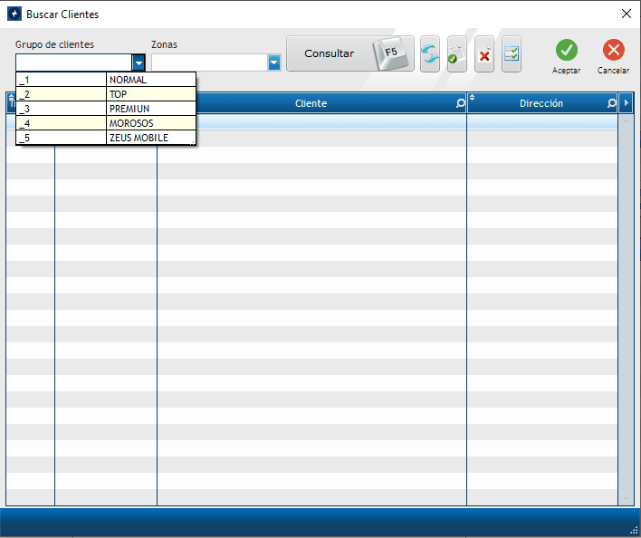This screenshot has width=641, height=538.
Task: Click the document with green check icon
Action: tap(457, 54)
